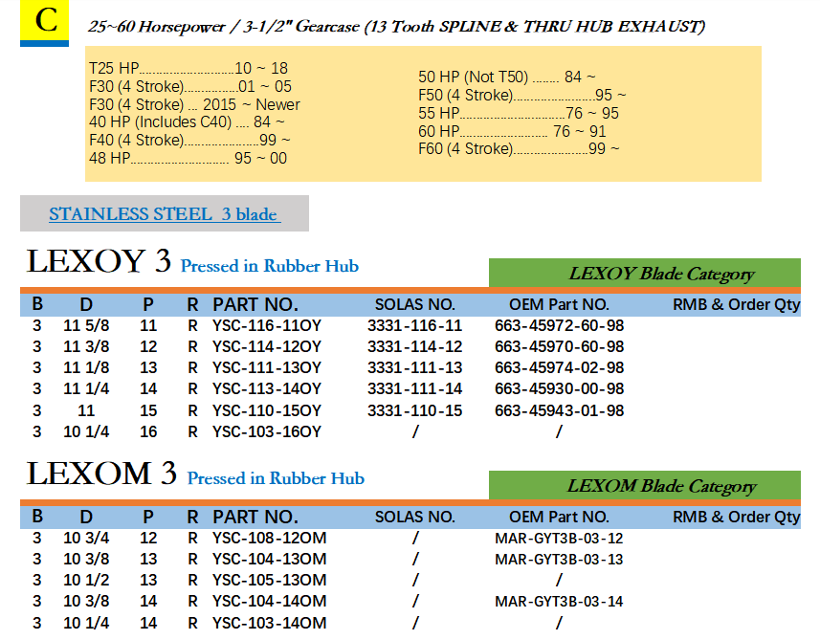The width and height of the screenshot is (820, 640).
Task: Click OEM part MAR-GYT3B-03-13
Action: point(559,559)
